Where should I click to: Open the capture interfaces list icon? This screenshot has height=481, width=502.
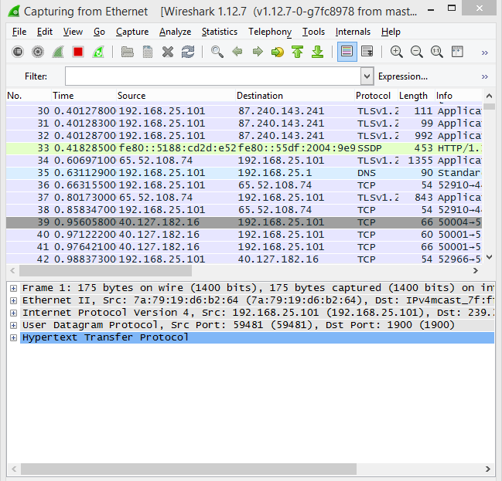(18, 52)
